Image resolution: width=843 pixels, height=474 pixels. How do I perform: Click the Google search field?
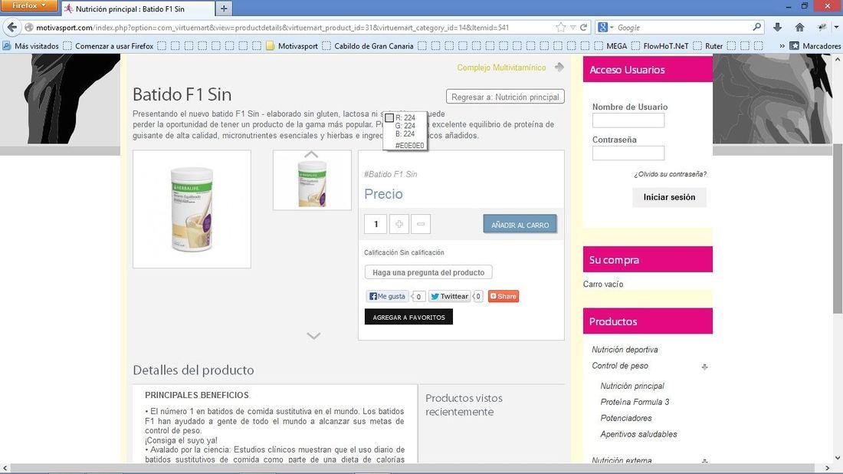click(x=683, y=28)
